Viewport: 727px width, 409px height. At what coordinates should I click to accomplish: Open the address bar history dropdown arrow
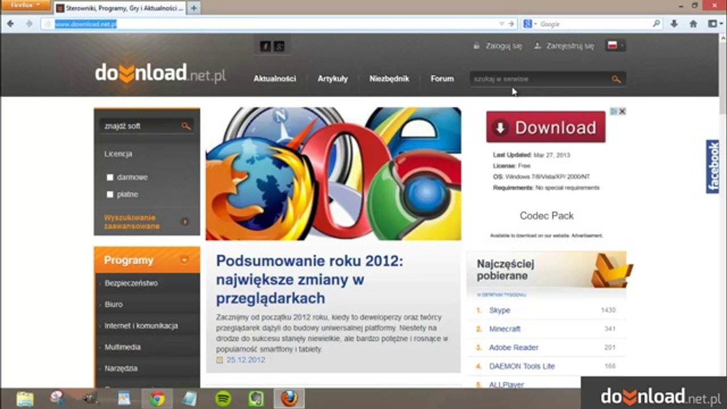(x=502, y=24)
